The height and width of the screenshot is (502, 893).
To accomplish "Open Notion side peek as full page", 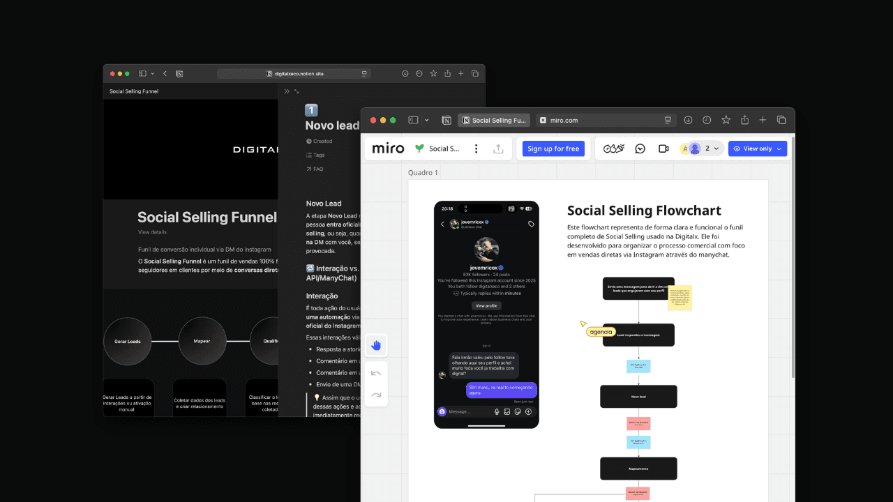I will point(297,91).
